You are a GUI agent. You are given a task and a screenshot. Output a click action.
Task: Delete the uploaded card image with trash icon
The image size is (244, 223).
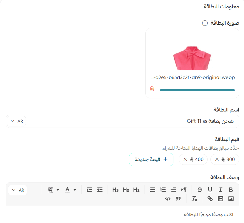coord(152,89)
